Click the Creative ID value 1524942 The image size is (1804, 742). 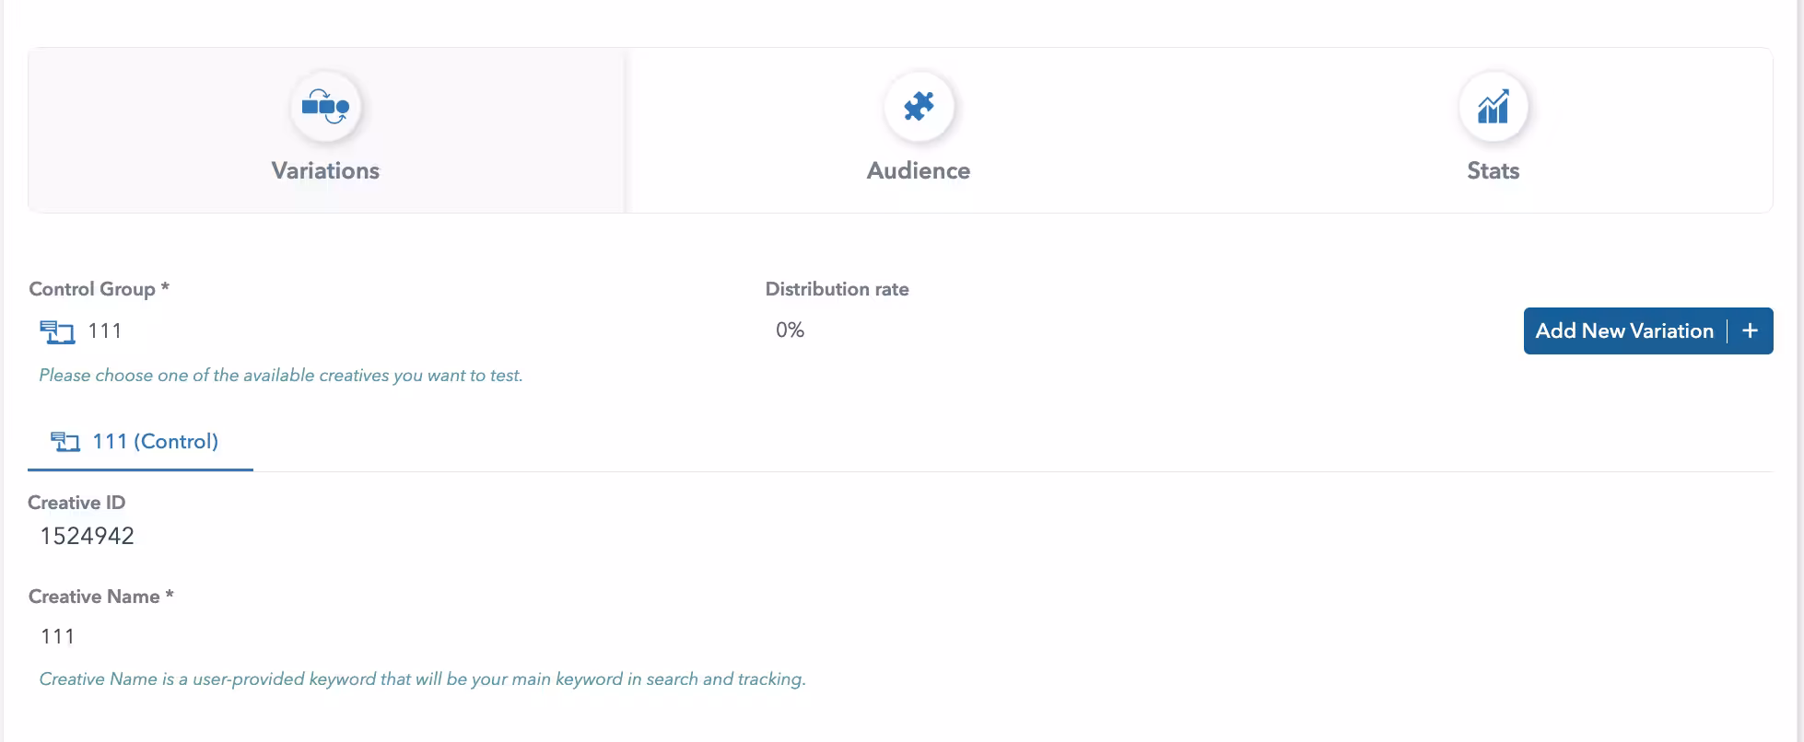[88, 536]
